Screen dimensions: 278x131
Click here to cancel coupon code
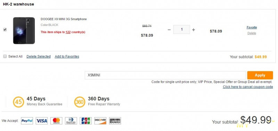pos(248,87)
